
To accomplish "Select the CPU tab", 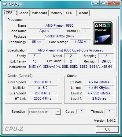I will coord(10,13).
